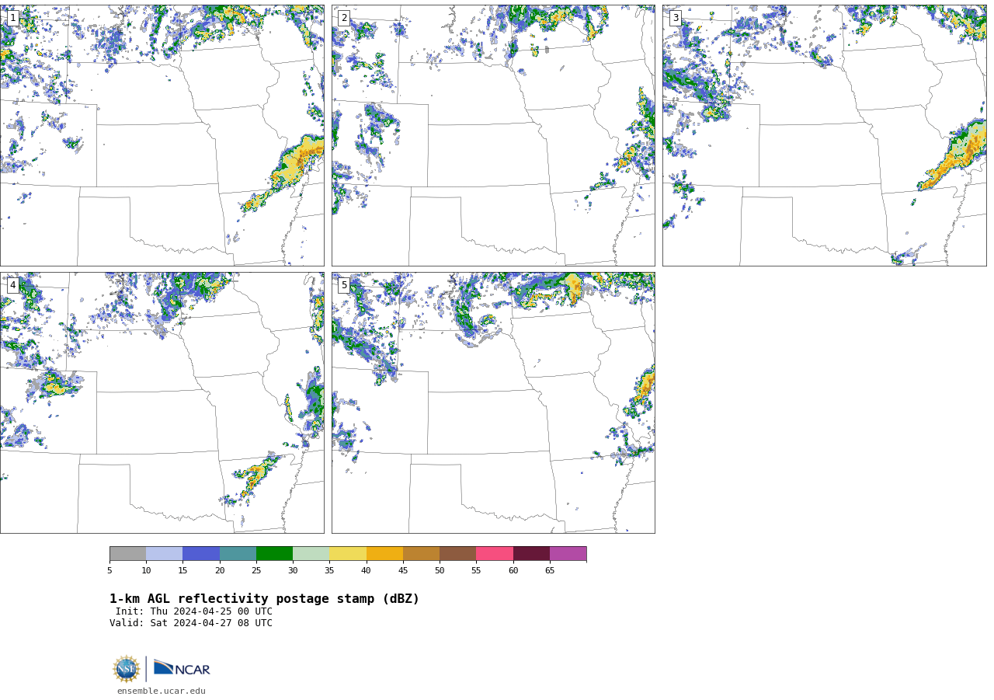Click the teal 20-25 dBZ swatch

coord(238,553)
